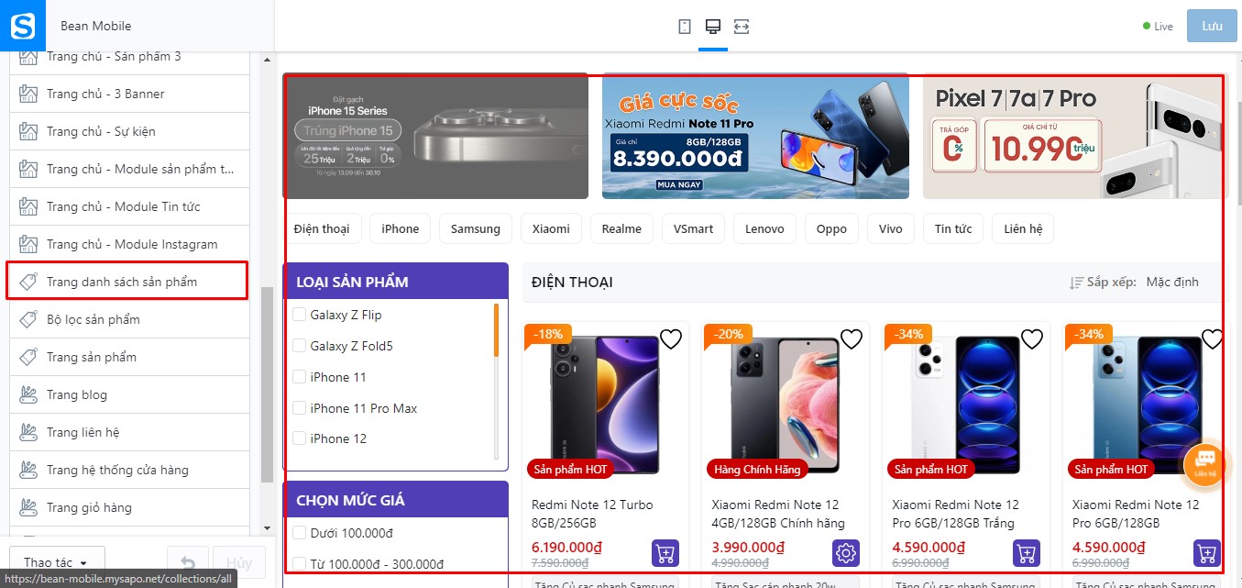Check the Dưới 100.000đ price filter

tap(299, 533)
